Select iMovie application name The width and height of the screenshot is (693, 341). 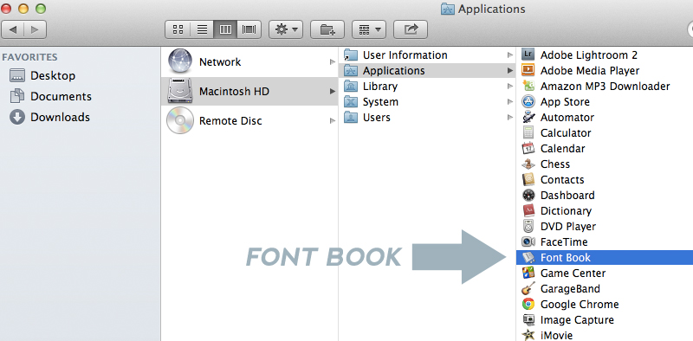[556, 335]
